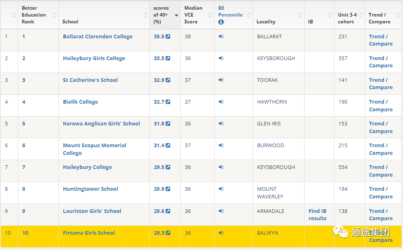This screenshot has width=403, height=250.
Task: Sort table by School name
Action: click(x=145, y=15)
